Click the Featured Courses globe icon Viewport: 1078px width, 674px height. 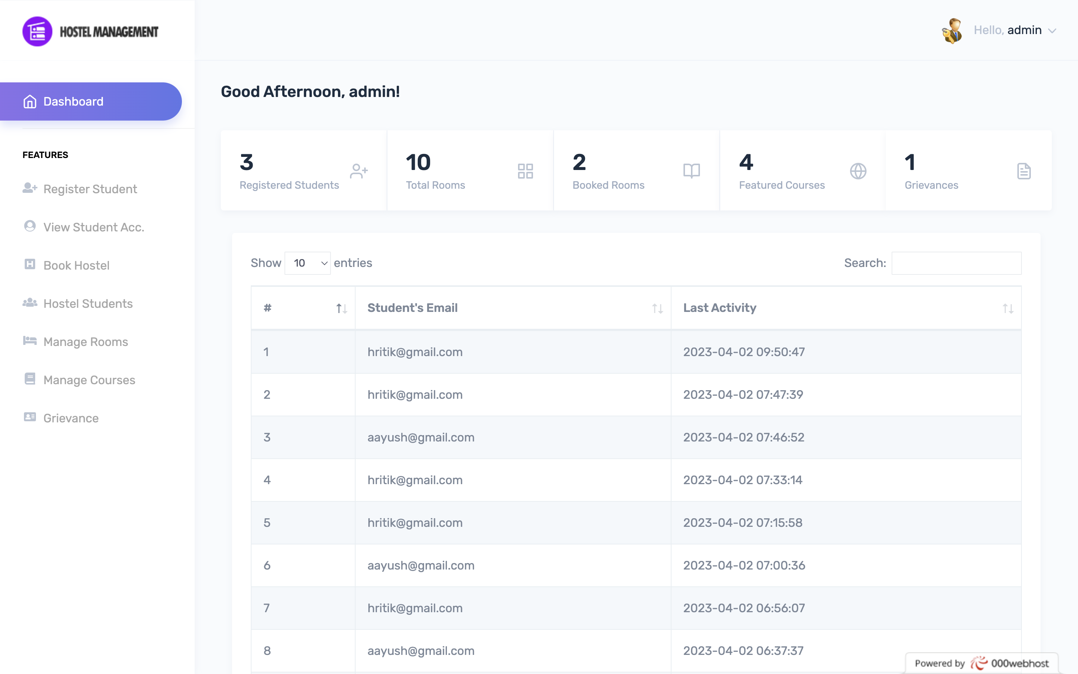pyautogui.click(x=858, y=171)
